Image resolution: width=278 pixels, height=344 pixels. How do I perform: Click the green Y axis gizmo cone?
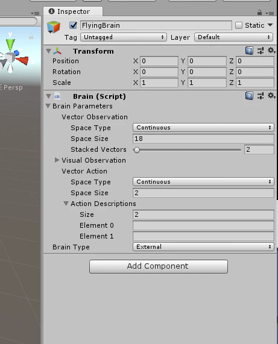[x=10, y=45]
